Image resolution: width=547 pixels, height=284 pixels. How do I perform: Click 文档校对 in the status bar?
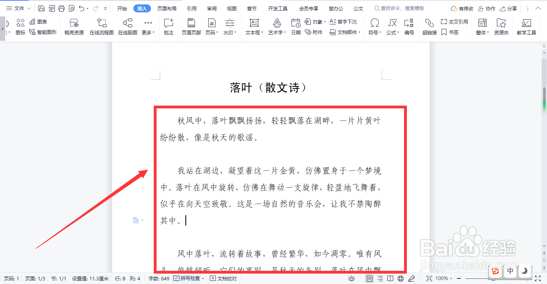[x=223, y=278]
